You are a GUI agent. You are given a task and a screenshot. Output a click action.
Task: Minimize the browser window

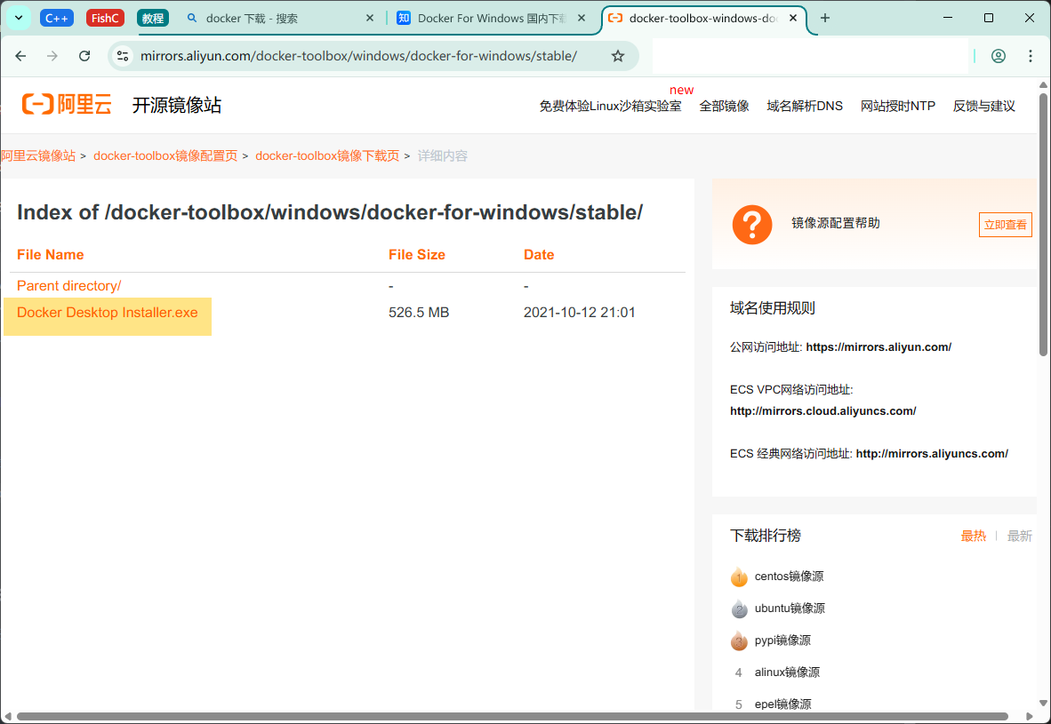(x=948, y=18)
